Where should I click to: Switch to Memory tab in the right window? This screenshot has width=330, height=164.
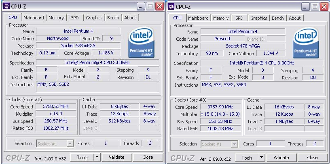221,18
